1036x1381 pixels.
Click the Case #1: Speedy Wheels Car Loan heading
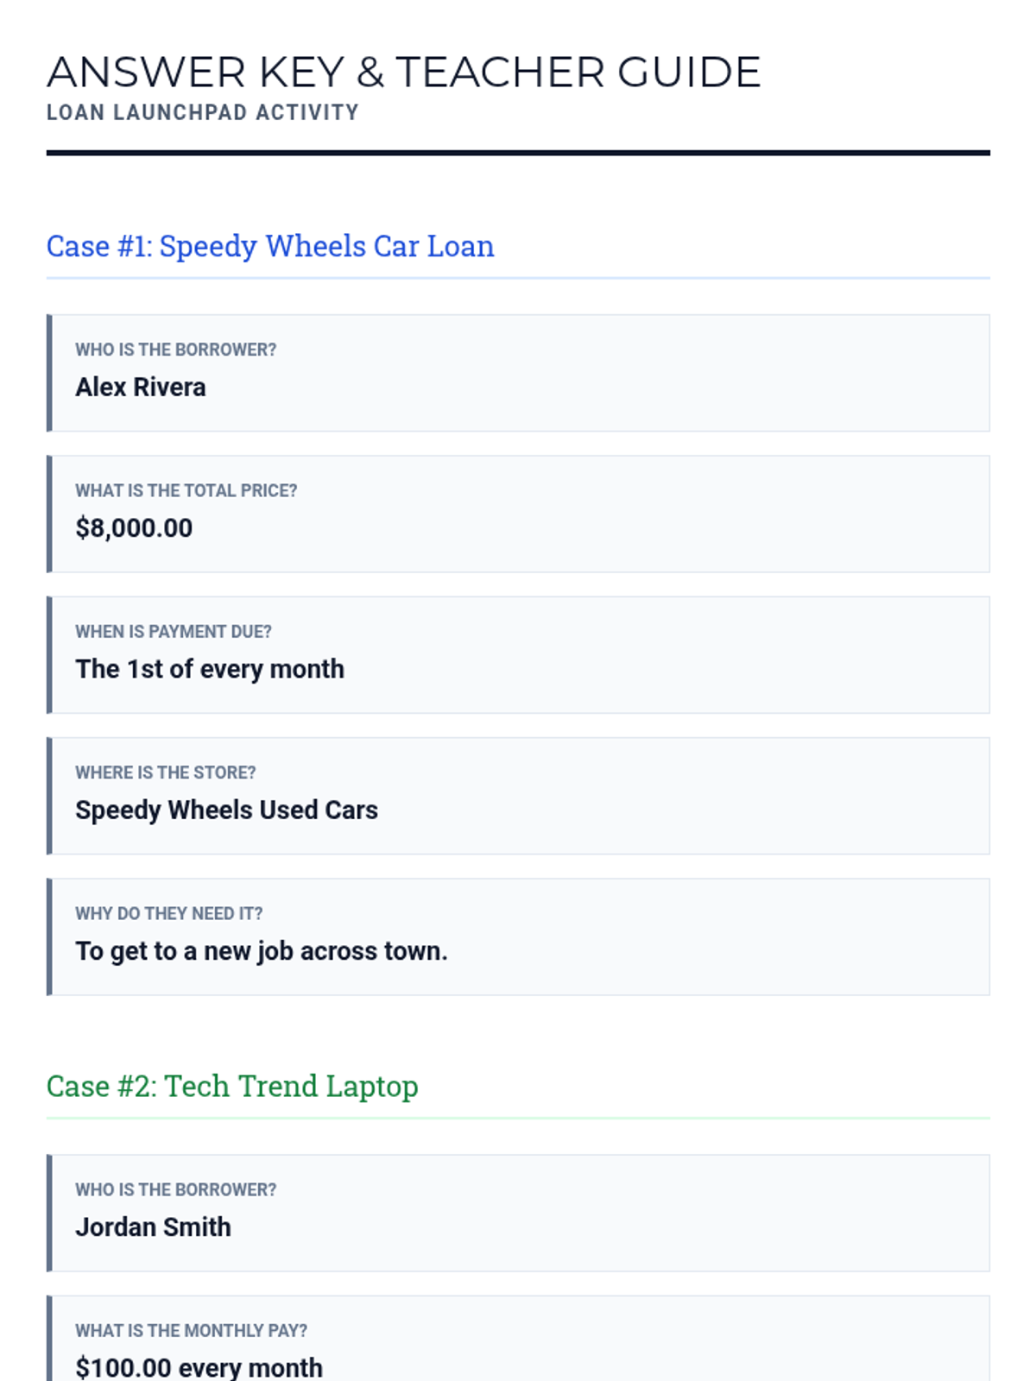pyautogui.click(x=270, y=246)
